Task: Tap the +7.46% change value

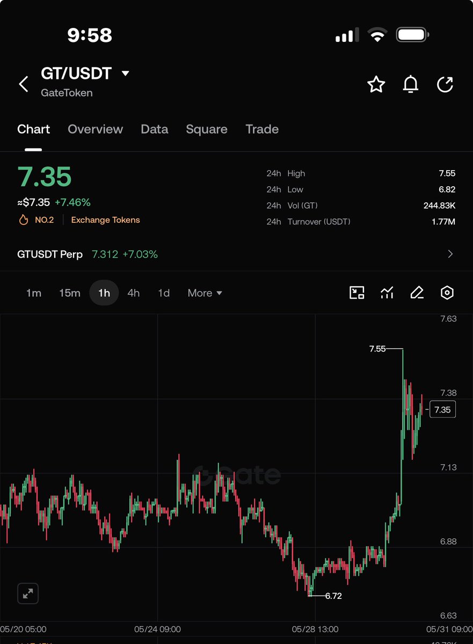Action: [72, 202]
